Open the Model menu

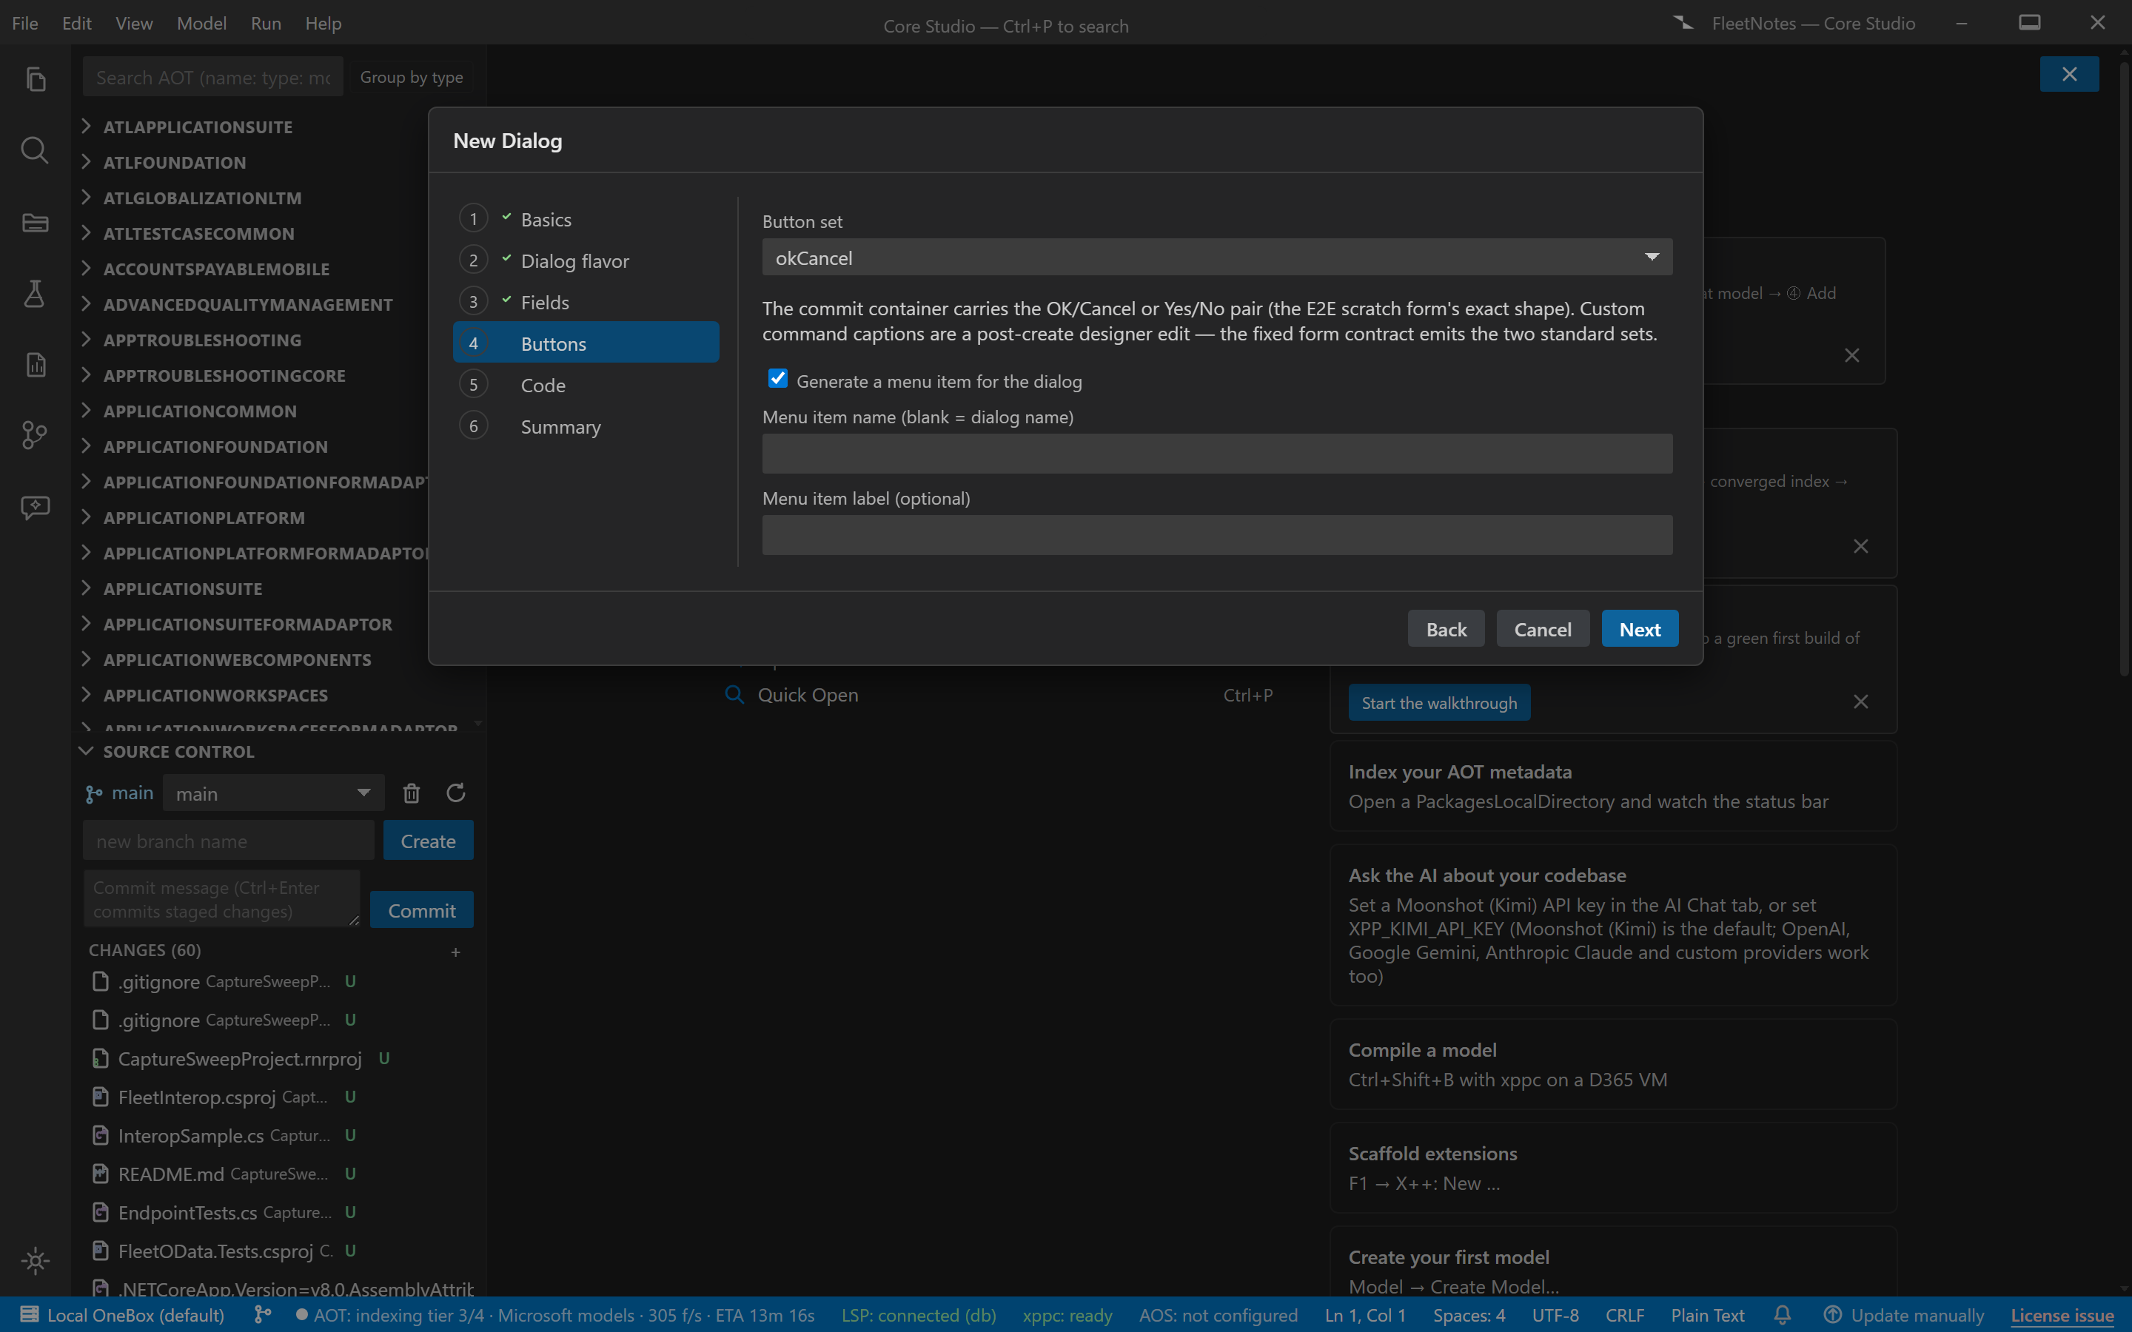coord(201,24)
